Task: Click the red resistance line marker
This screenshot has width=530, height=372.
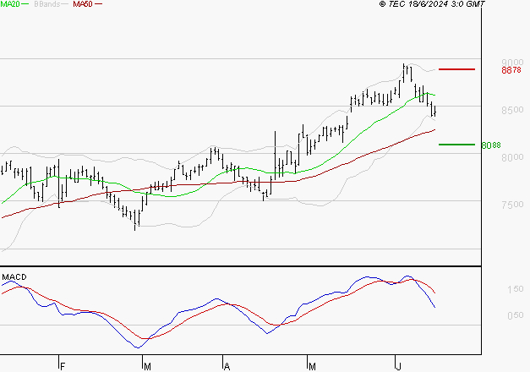Action: click(456, 69)
